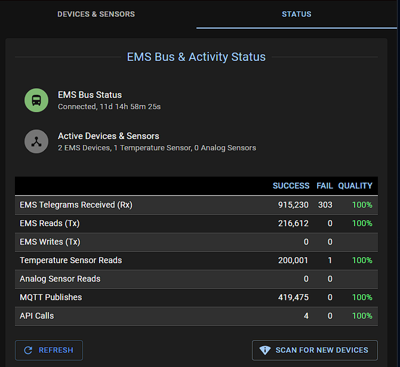Click the wifi scan icon
This screenshot has height=367, width=400.
point(265,350)
